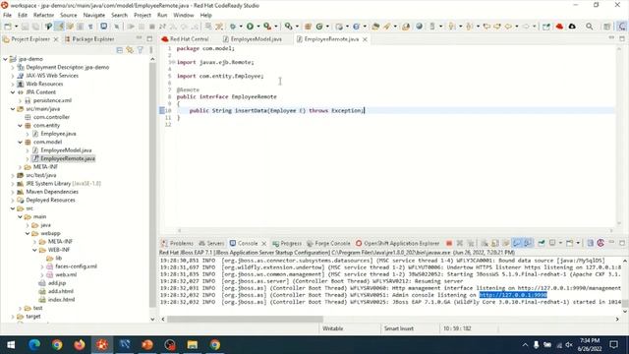Click the Windows Start button
This screenshot has width=629, height=354.
click(x=11, y=345)
